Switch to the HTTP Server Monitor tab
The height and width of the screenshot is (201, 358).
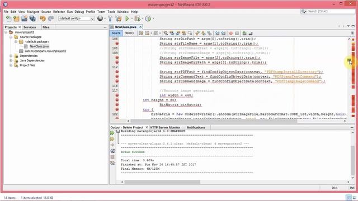click(166, 127)
